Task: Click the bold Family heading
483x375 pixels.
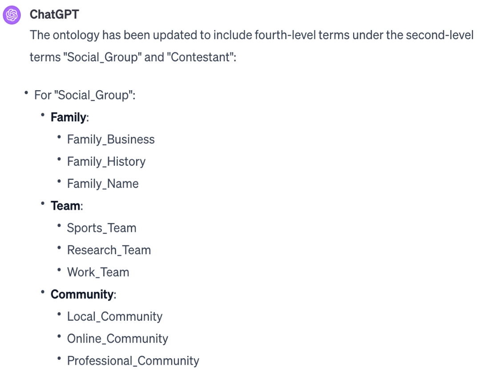Action: coord(68,117)
